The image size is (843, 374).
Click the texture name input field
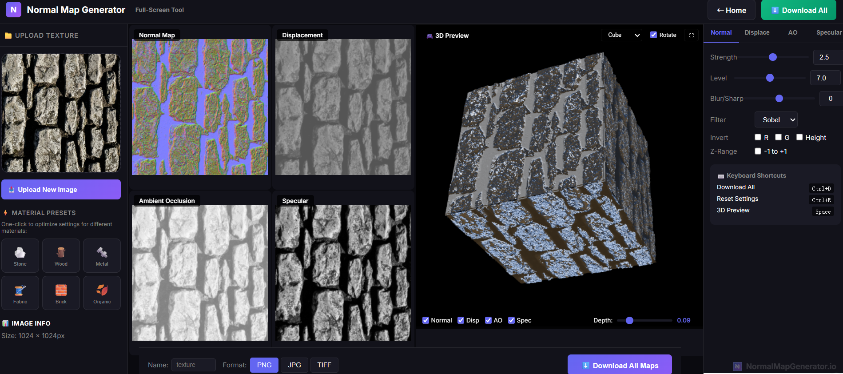pyautogui.click(x=194, y=365)
